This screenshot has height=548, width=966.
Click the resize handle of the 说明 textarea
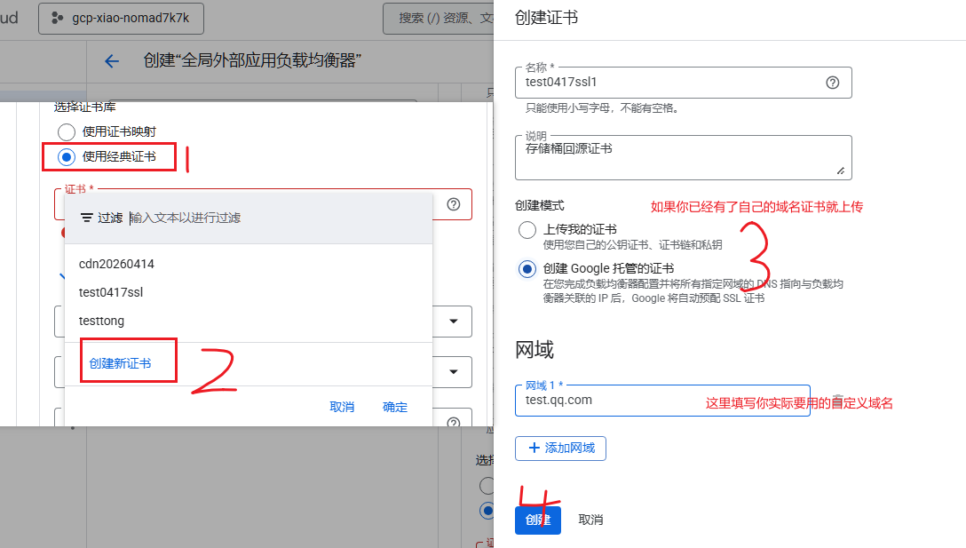[840, 170]
